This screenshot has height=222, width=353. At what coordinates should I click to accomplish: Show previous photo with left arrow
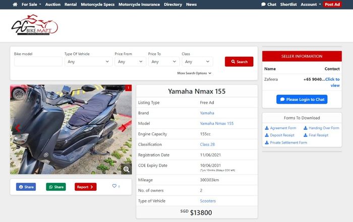pos(18,128)
